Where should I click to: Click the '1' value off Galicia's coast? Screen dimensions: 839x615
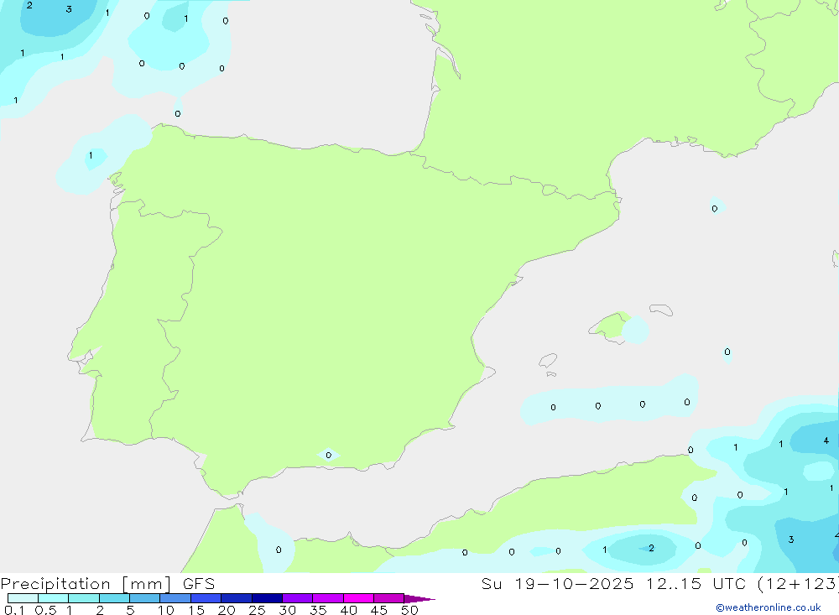(91, 156)
